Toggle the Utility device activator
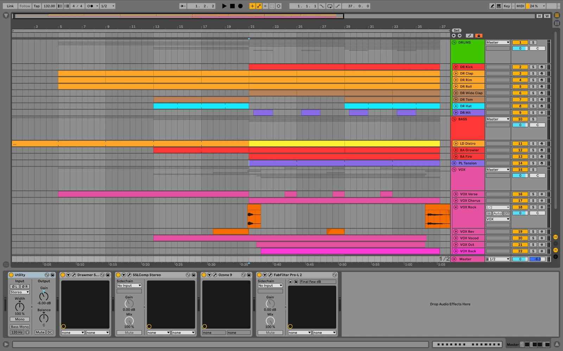This screenshot has height=351, width=563. pyautogui.click(x=11, y=275)
